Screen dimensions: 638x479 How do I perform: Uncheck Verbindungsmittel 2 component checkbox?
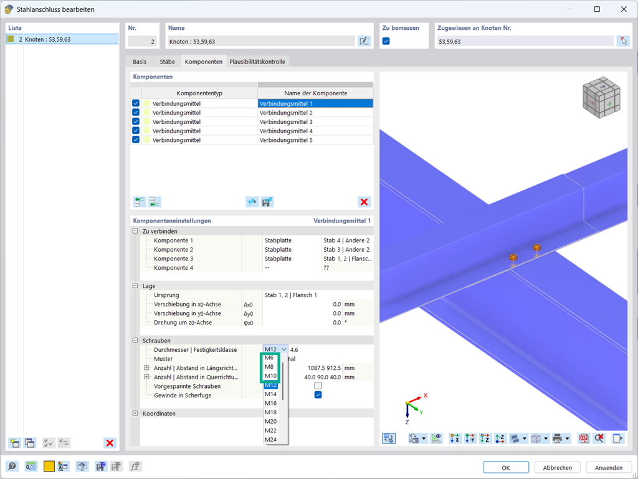click(136, 112)
